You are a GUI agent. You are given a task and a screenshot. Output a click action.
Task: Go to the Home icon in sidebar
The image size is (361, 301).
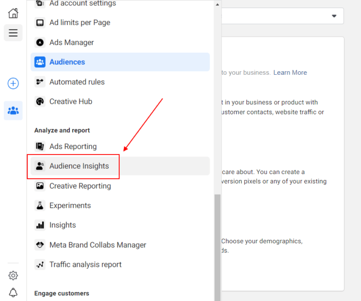(13, 13)
